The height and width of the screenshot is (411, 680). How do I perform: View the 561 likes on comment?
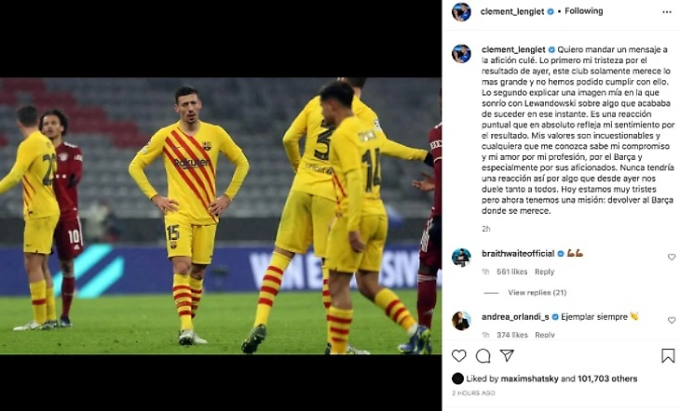point(511,272)
